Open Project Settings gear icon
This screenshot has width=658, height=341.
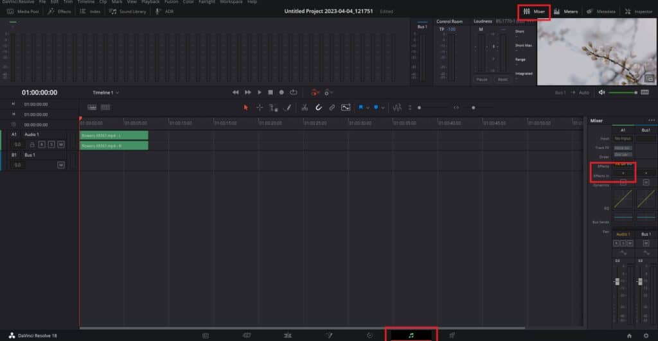point(646,336)
